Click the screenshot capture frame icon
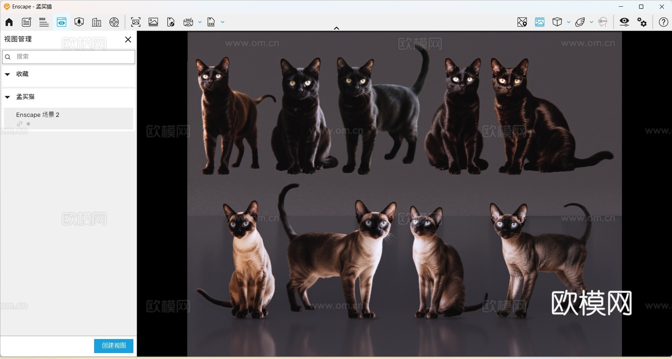Screen dimensions: 672x359 click(136, 22)
